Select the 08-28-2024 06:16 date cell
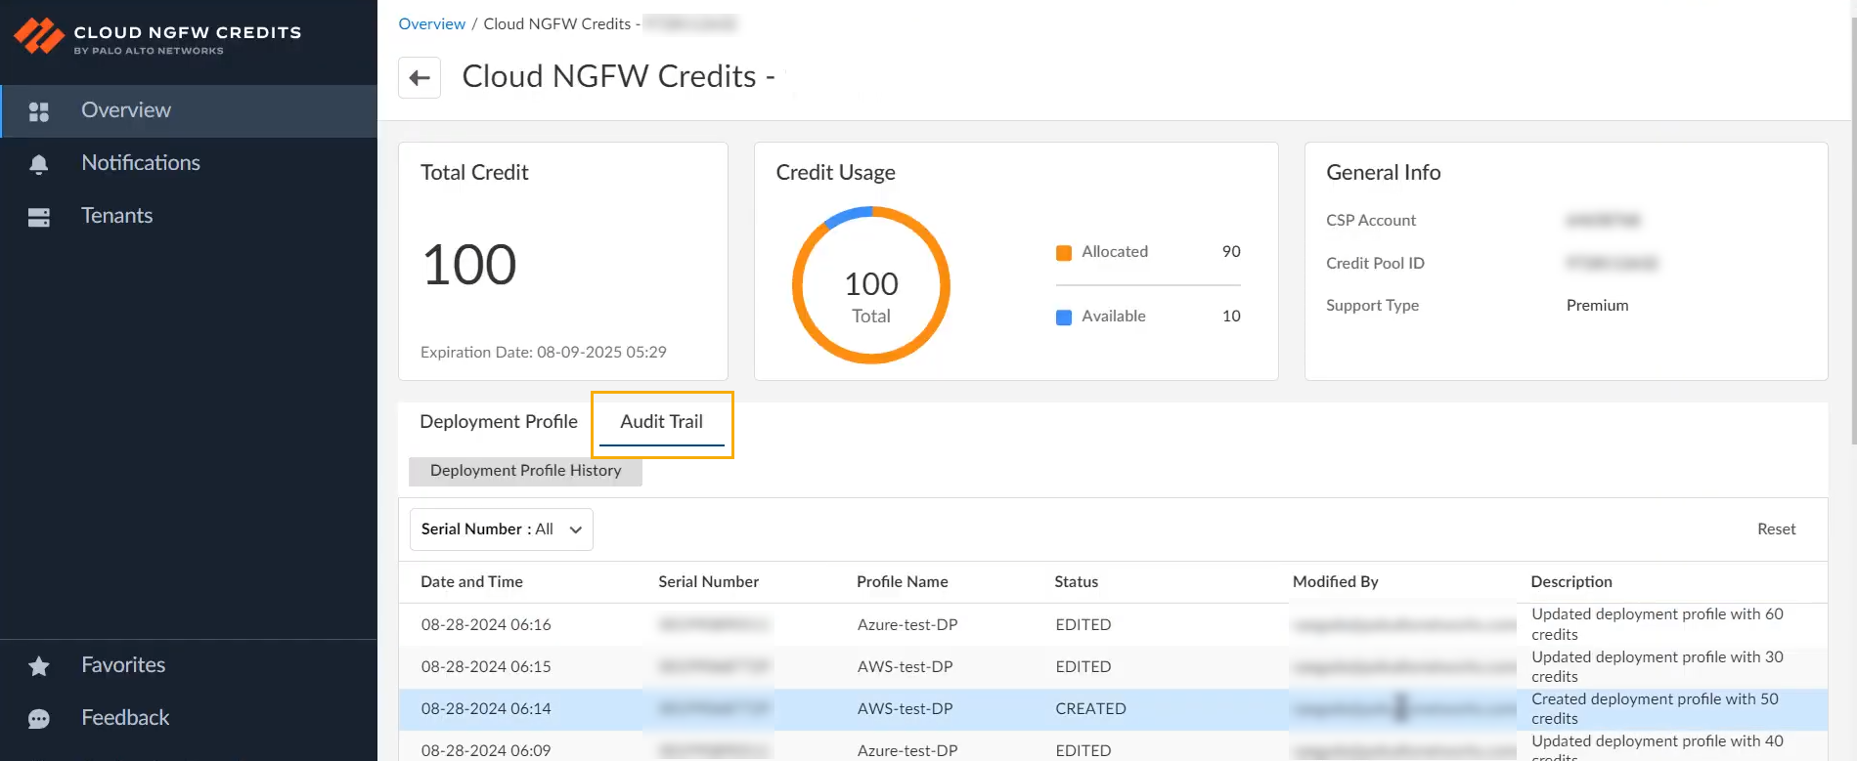The height and width of the screenshot is (761, 1857). 486,625
